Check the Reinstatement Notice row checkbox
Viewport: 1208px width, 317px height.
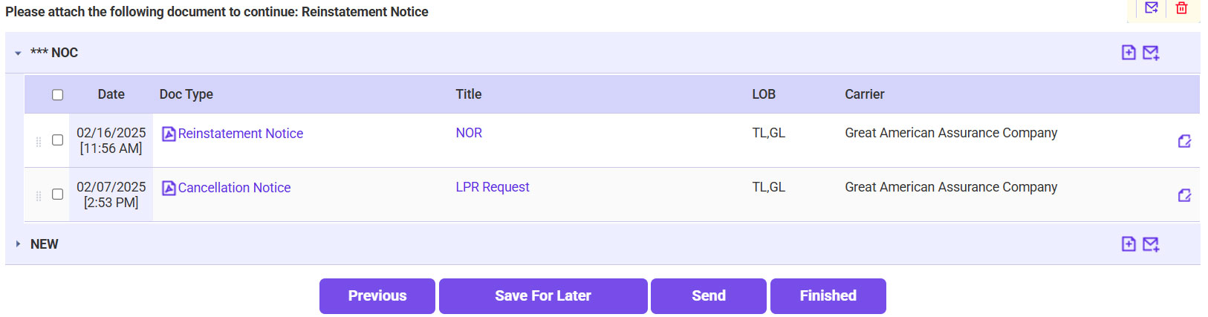(x=57, y=140)
